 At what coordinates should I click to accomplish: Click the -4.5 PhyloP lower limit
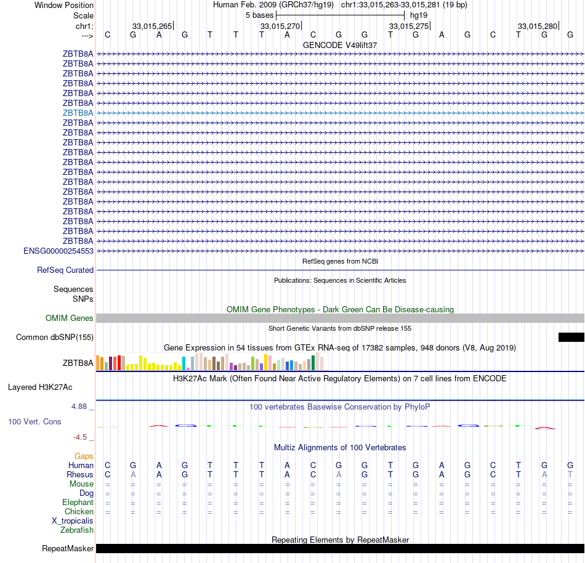[79, 437]
